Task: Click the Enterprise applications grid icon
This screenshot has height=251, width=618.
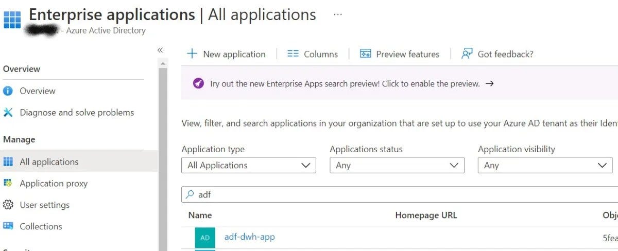Action: click(12, 19)
